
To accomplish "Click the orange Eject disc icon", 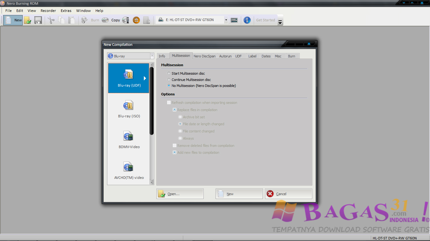I will click(x=136, y=20).
